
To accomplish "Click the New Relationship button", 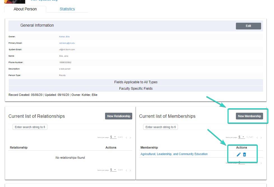I will coord(119,116).
